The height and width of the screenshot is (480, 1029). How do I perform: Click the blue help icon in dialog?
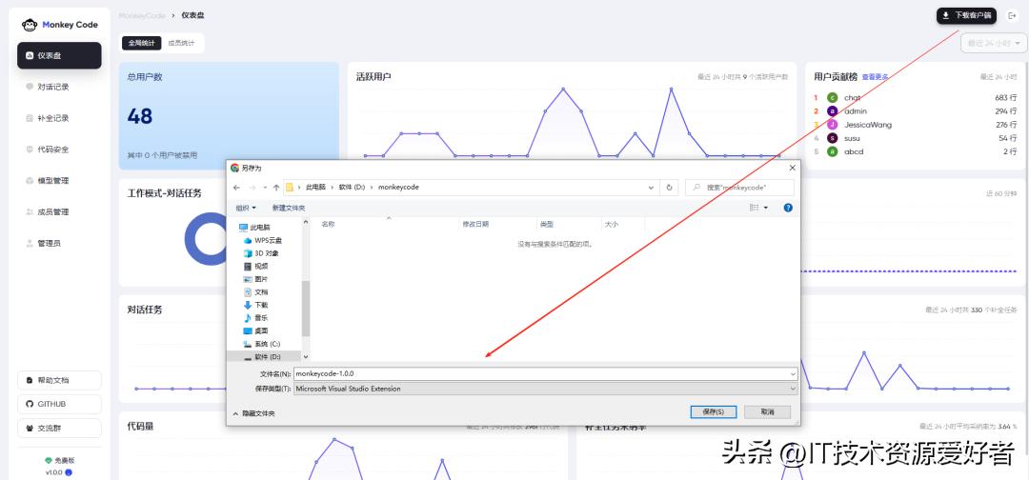coord(788,208)
